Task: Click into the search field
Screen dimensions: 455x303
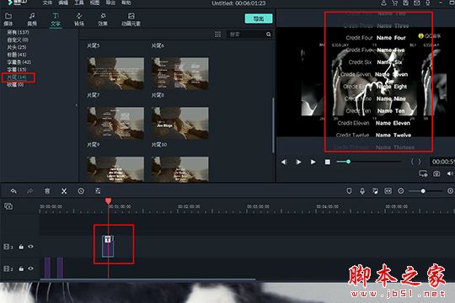Action: tap(246, 35)
